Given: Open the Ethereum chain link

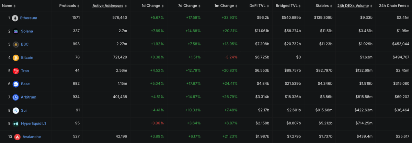Looking at the screenshot, I should point(28,18).
